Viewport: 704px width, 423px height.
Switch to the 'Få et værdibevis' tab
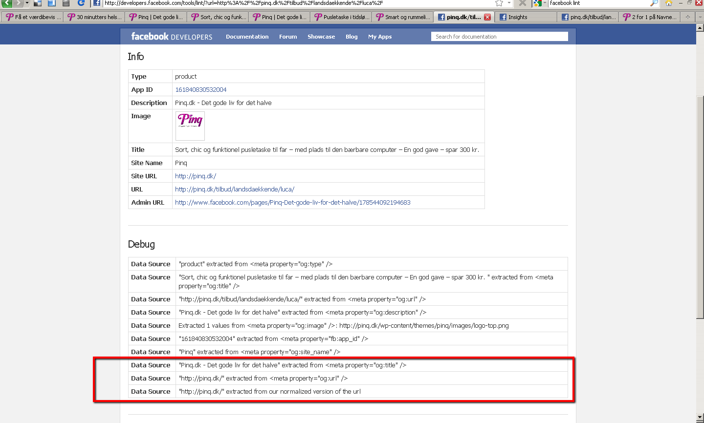click(x=32, y=17)
